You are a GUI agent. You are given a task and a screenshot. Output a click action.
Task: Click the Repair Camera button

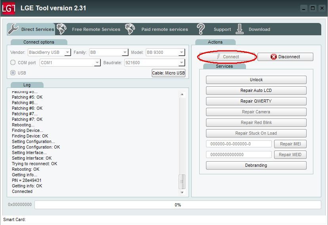(x=256, y=112)
